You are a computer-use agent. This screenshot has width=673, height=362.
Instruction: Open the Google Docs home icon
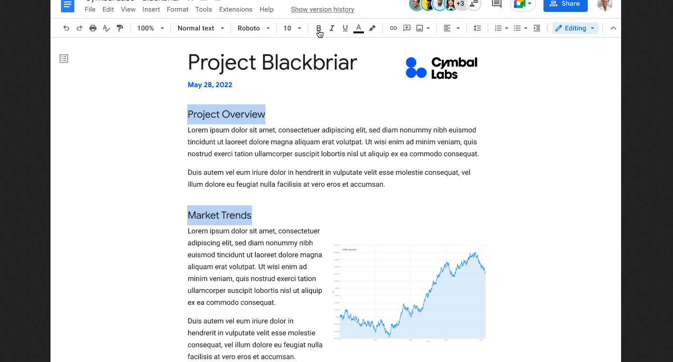pos(68,5)
